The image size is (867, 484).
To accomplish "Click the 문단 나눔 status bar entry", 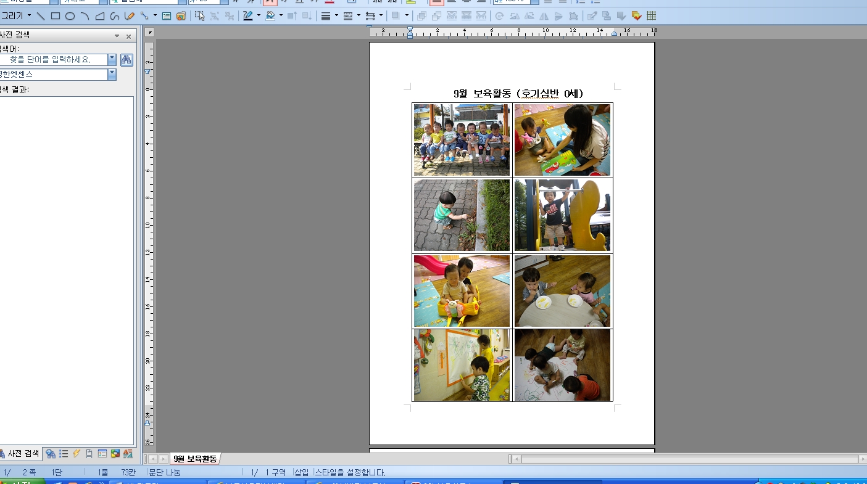I will (165, 472).
